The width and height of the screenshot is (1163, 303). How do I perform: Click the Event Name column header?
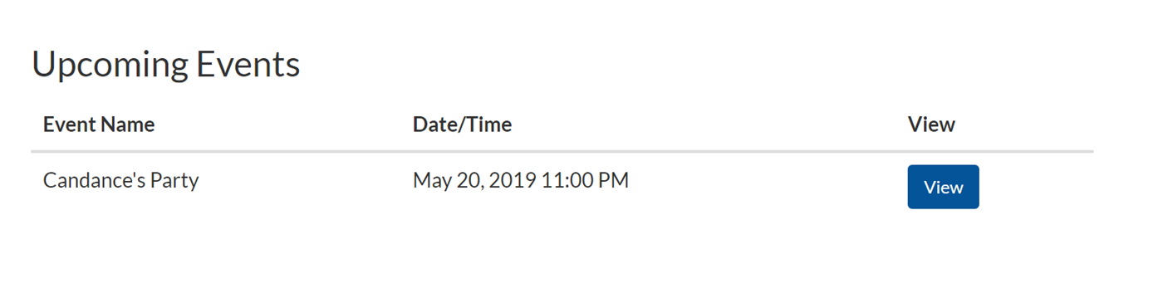pyautogui.click(x=99, y=125)
